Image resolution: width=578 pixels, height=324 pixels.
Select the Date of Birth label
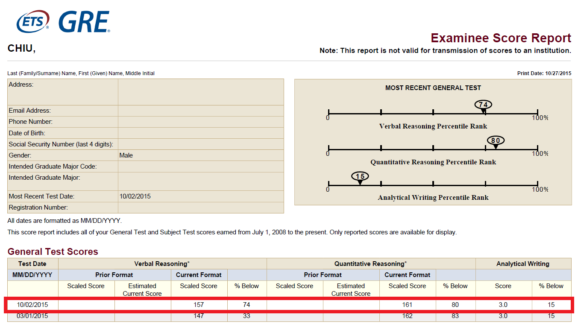27,133
